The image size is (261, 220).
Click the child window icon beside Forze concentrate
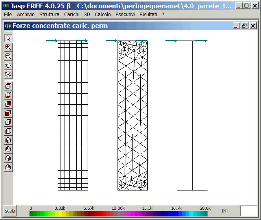pos(8,26)
